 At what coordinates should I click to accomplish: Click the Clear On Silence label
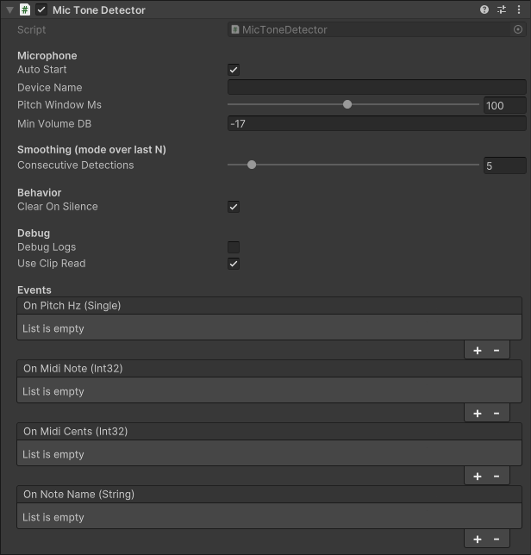(58, 207)
